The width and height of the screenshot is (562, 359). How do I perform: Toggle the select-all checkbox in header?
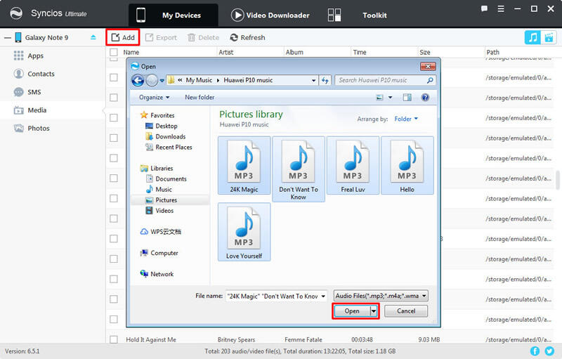point(114,52)
